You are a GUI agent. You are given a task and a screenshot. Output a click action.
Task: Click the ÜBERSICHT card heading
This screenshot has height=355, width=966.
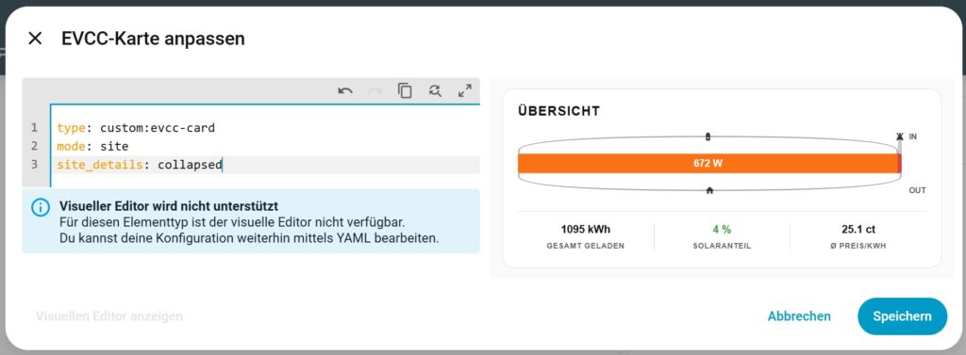[558, 111]
